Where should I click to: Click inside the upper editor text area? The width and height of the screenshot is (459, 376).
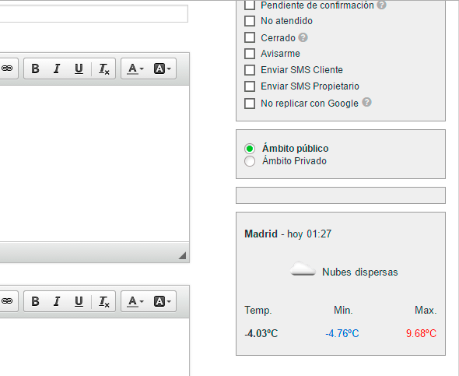tap(94, 163)
